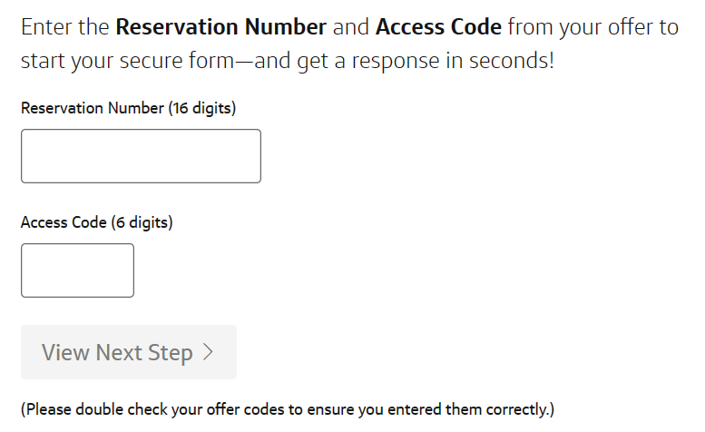This screenshot has width=705, height=432.
Task: Click bold 'Reservation Number' in the intro text
Action: pos(221,26)
